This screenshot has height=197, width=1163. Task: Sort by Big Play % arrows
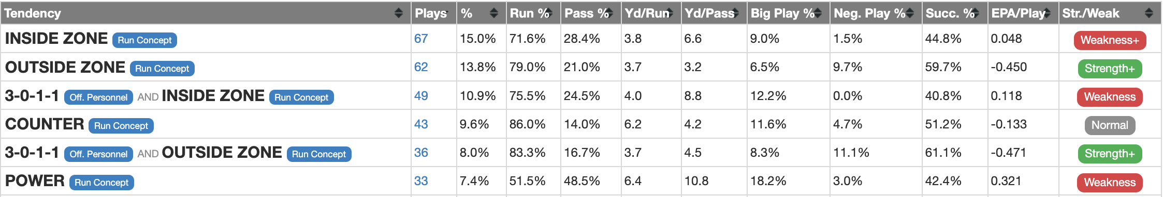click(x=818, y=13)
